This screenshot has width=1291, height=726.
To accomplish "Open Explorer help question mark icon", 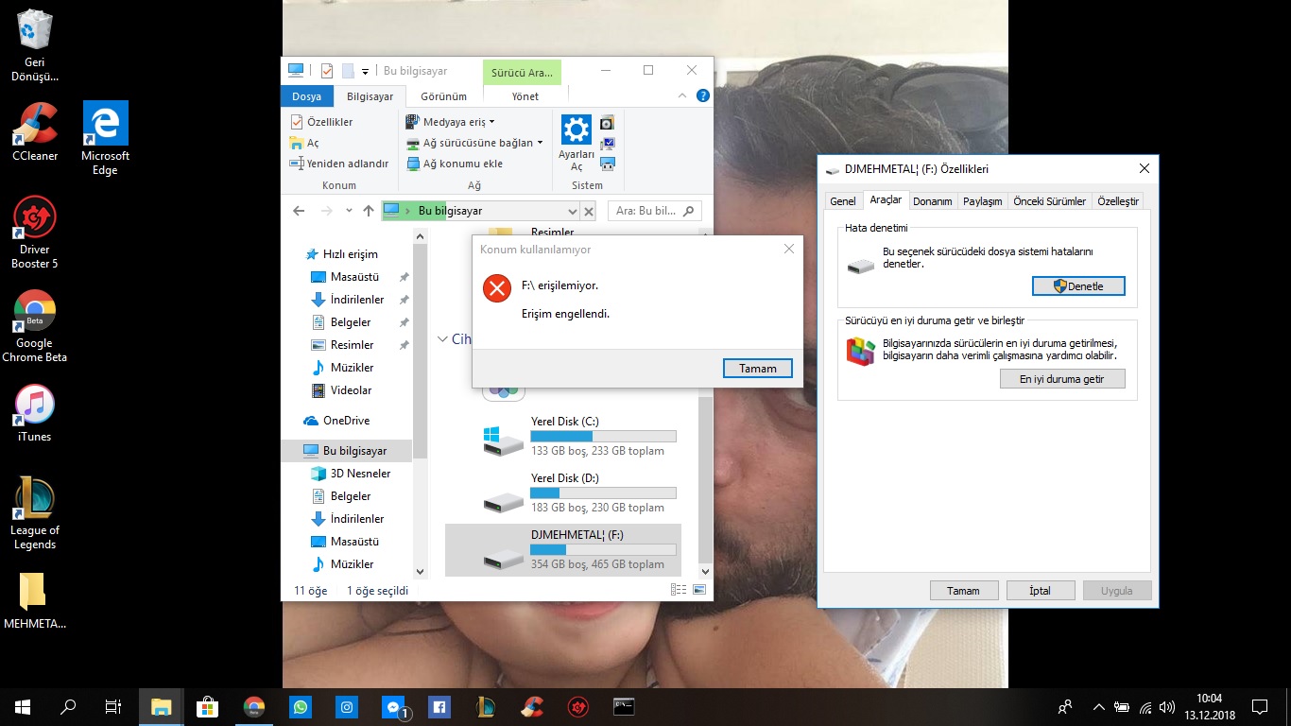I will [702, 96].
